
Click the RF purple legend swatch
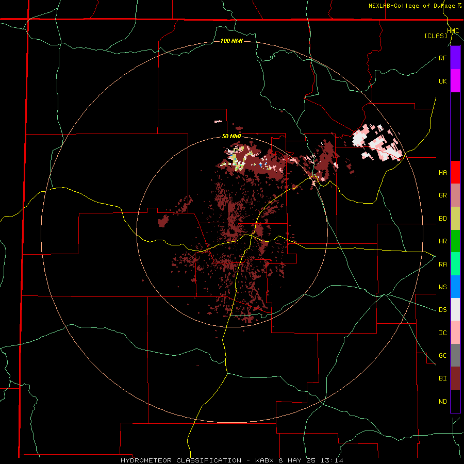[x=455, y=58]
